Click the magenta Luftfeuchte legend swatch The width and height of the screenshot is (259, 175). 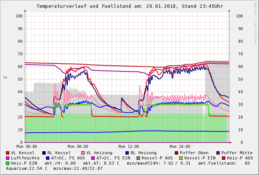[8, 158]
